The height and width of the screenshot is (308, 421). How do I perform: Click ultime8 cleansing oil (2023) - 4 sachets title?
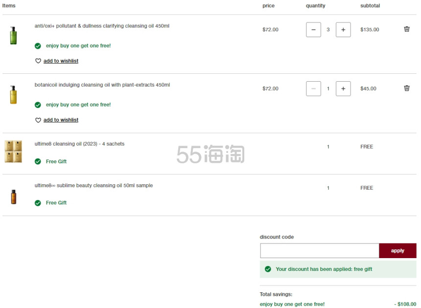click(79, 144)
